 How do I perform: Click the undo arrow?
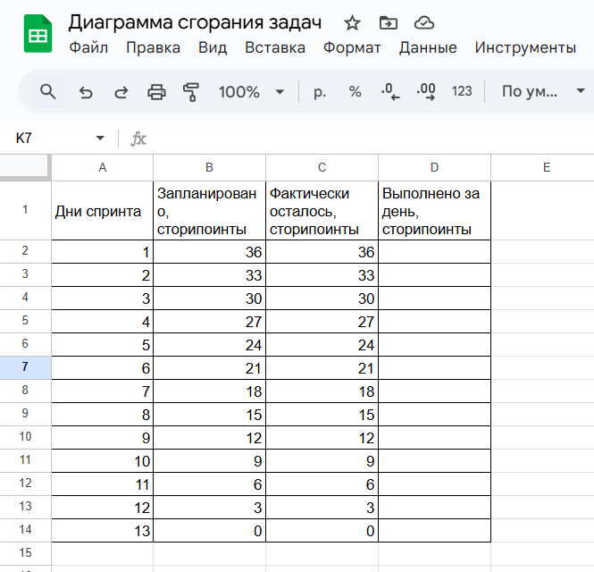pyautogui.click(x=86, y=92)
